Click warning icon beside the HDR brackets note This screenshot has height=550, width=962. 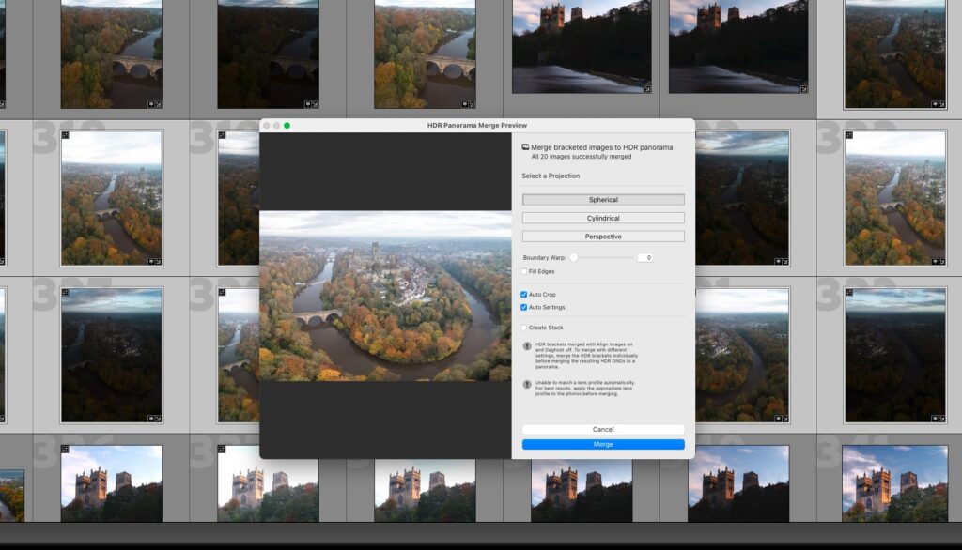(x=526, y=345)
